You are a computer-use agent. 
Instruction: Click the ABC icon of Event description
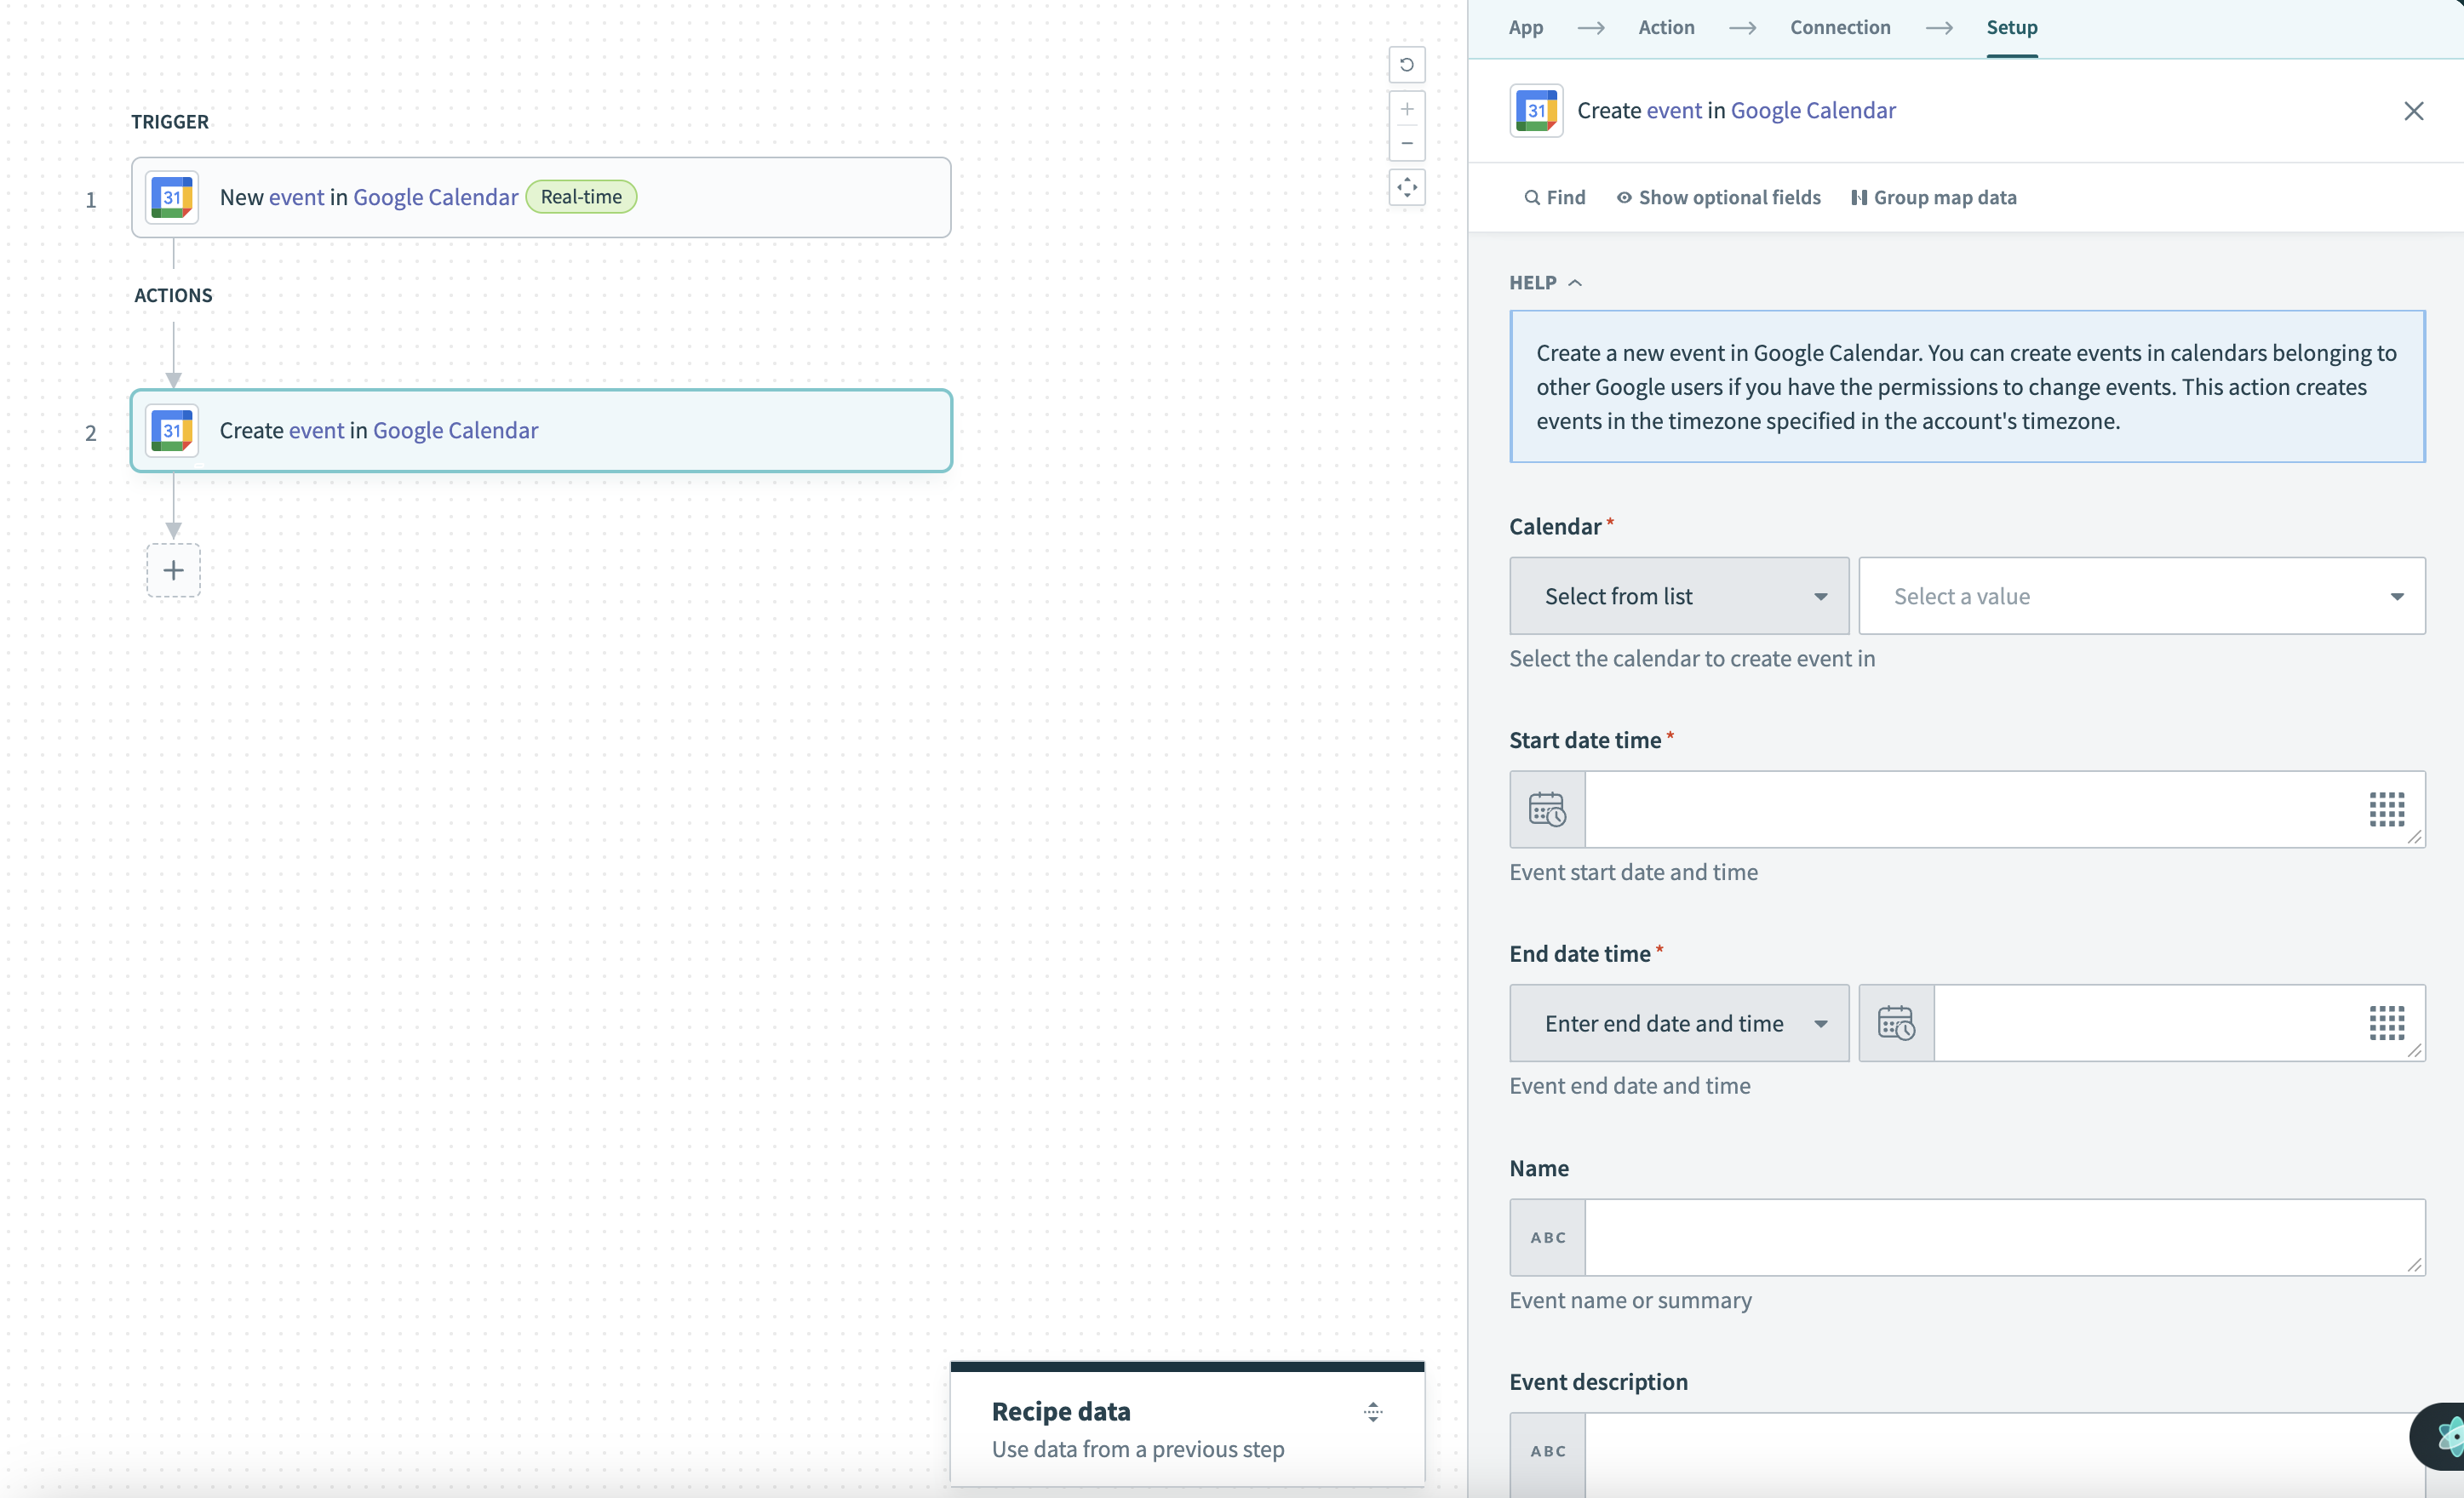point(1547,1451)
